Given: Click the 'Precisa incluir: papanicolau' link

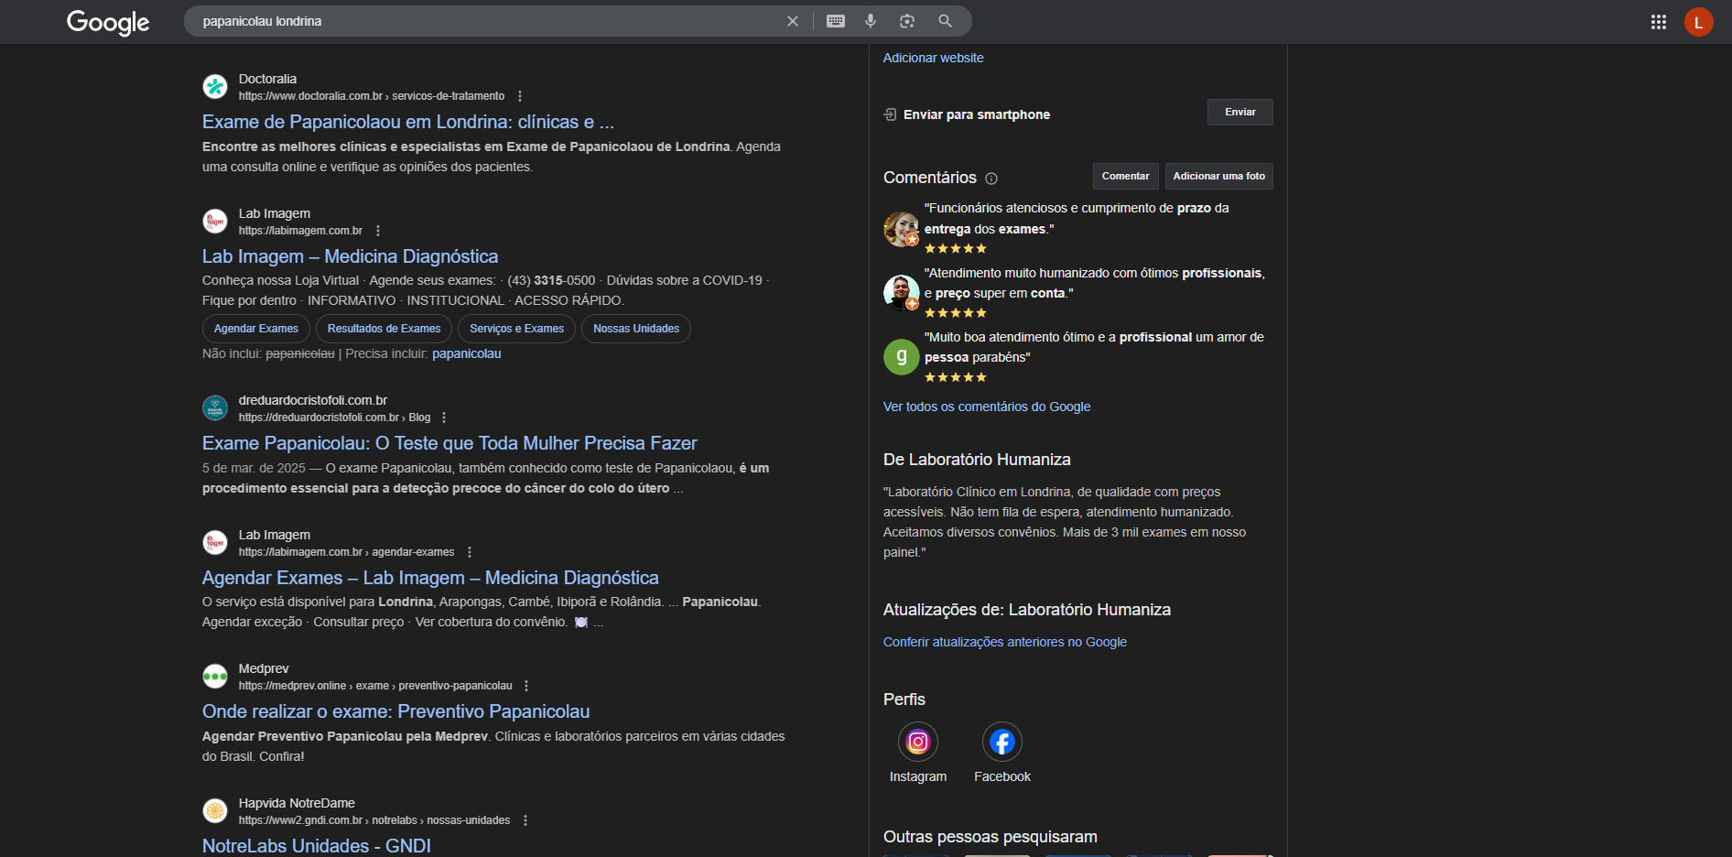Looking at the screenshot, I should [467, 353].
